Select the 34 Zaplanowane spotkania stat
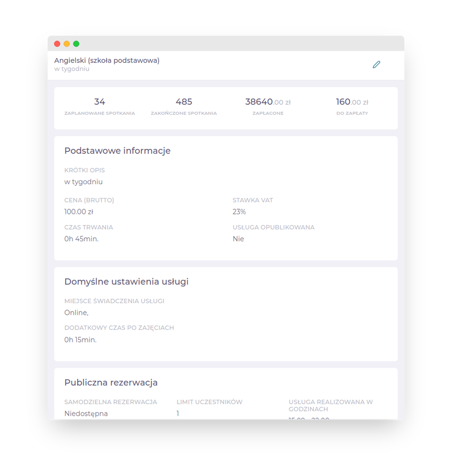 [100, 102]
